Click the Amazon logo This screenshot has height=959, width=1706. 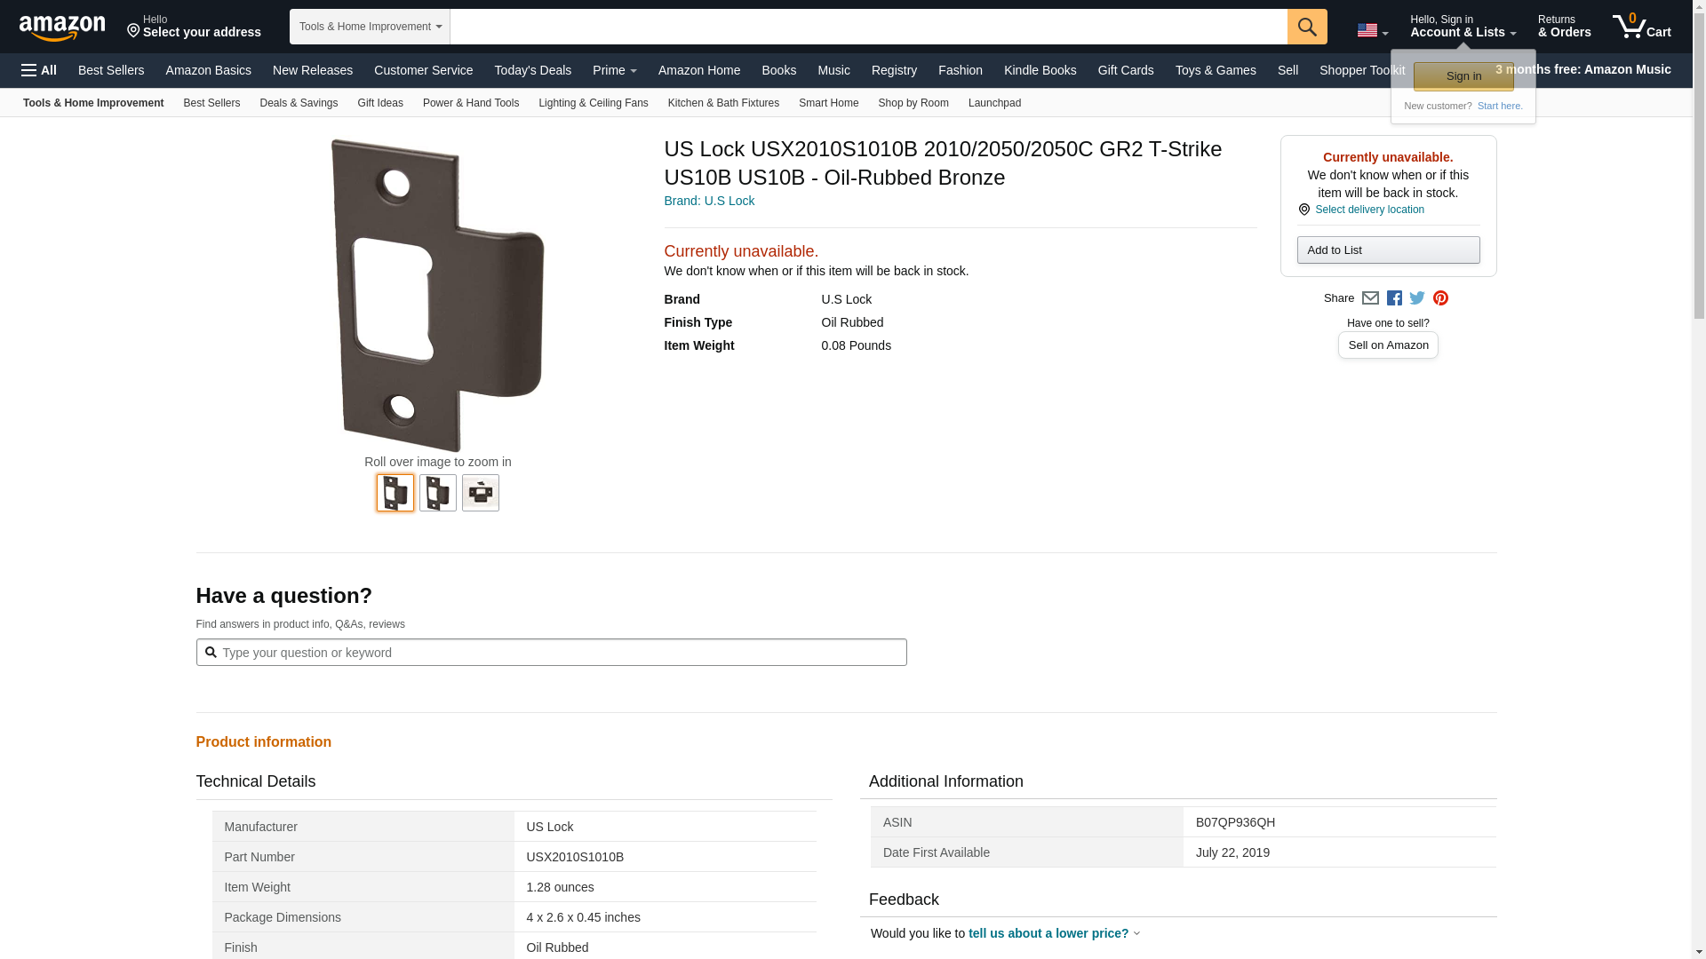(x=62, y=28)
